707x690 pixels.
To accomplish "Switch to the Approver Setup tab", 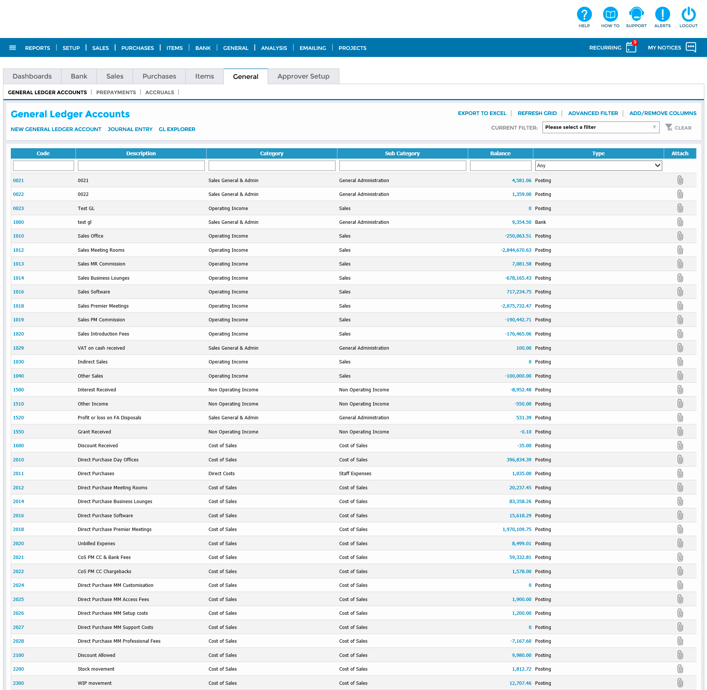I will (x=303, y=76).
